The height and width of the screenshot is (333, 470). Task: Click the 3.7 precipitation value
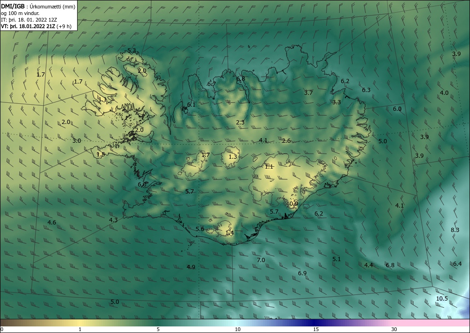click(308, 93)
